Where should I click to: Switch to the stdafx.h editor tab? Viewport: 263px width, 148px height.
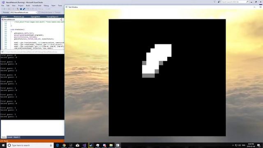pyautogui.click(x=5, y=16)
